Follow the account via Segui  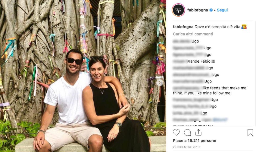(x=222, y=10)
